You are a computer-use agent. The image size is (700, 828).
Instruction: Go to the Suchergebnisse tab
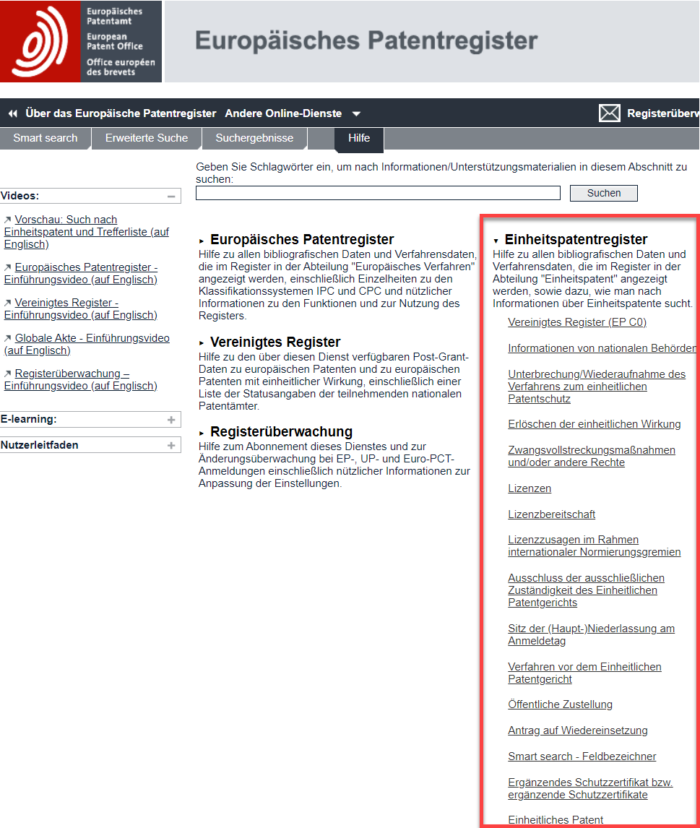[x=254, y=138]
